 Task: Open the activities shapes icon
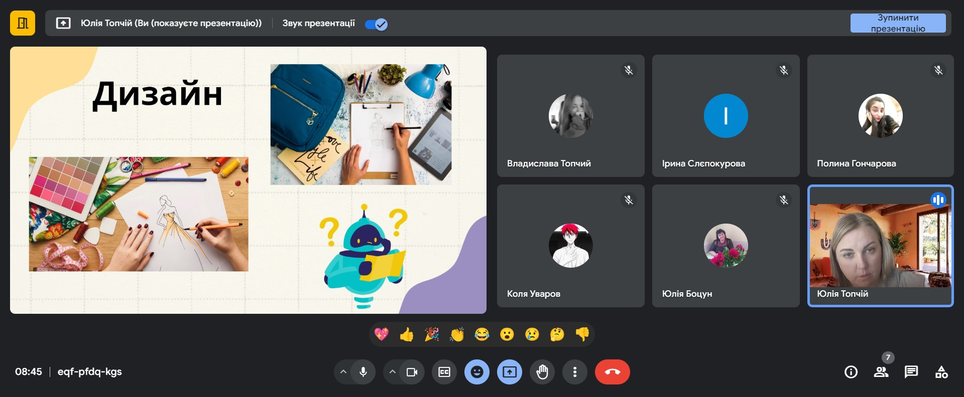[941, 372]
